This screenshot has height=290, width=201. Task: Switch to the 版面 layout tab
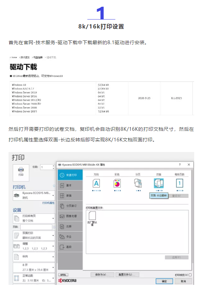[70, 196]
